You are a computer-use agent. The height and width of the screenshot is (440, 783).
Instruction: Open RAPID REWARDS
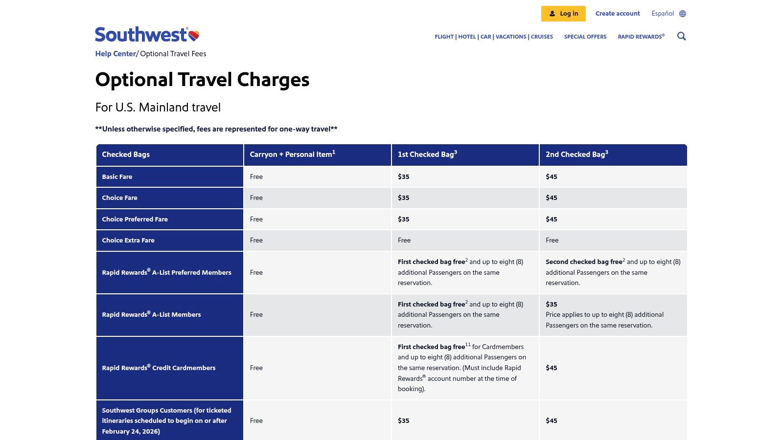pyautogui.click(x=641, y=36)
